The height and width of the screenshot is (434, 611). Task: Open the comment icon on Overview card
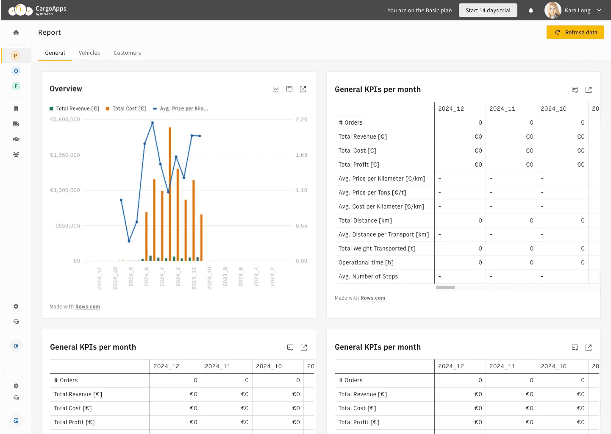coord(289,89)
